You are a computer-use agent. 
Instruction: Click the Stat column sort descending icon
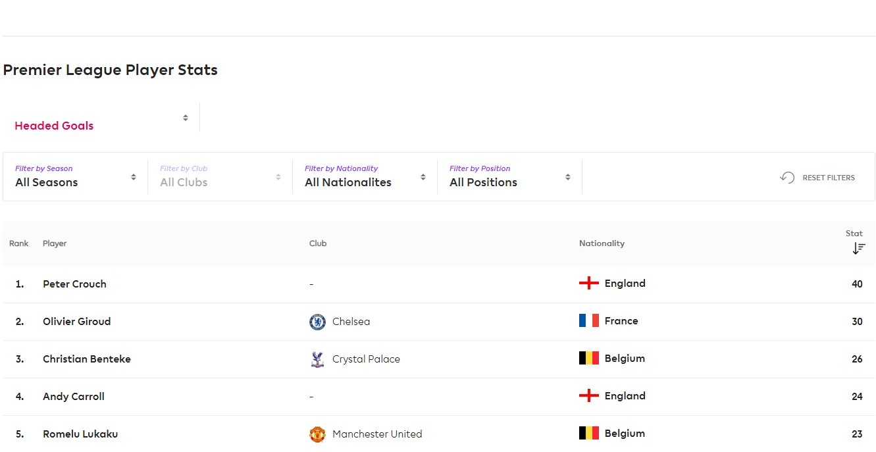point(858,248)
